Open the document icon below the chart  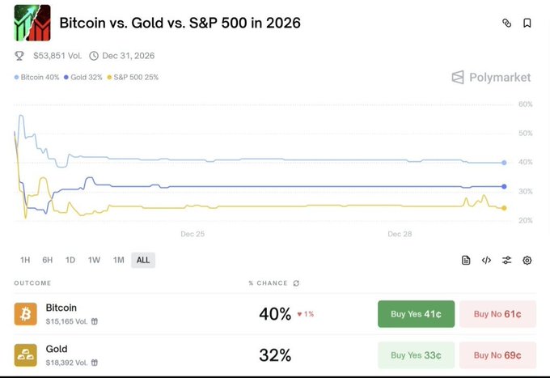click(x=466, y=260)
